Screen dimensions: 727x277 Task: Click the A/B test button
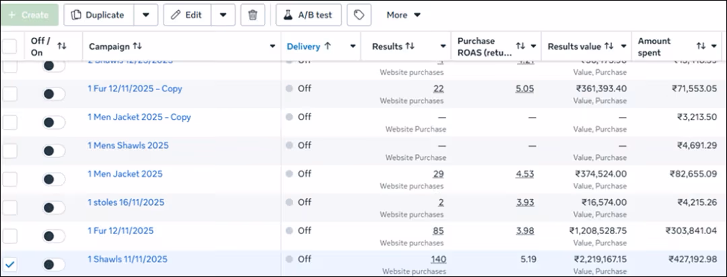coord(309,15)
